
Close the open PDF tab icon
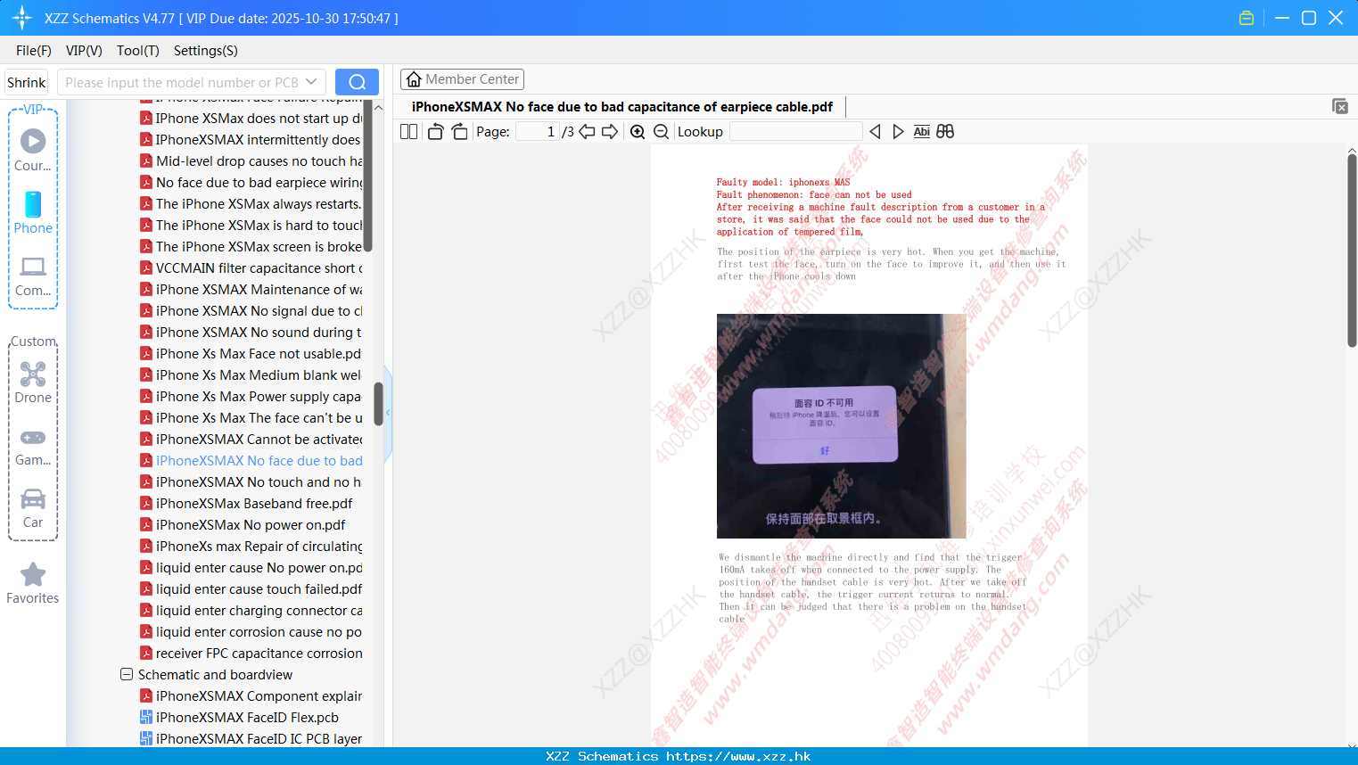click(x=1340, y=106)
